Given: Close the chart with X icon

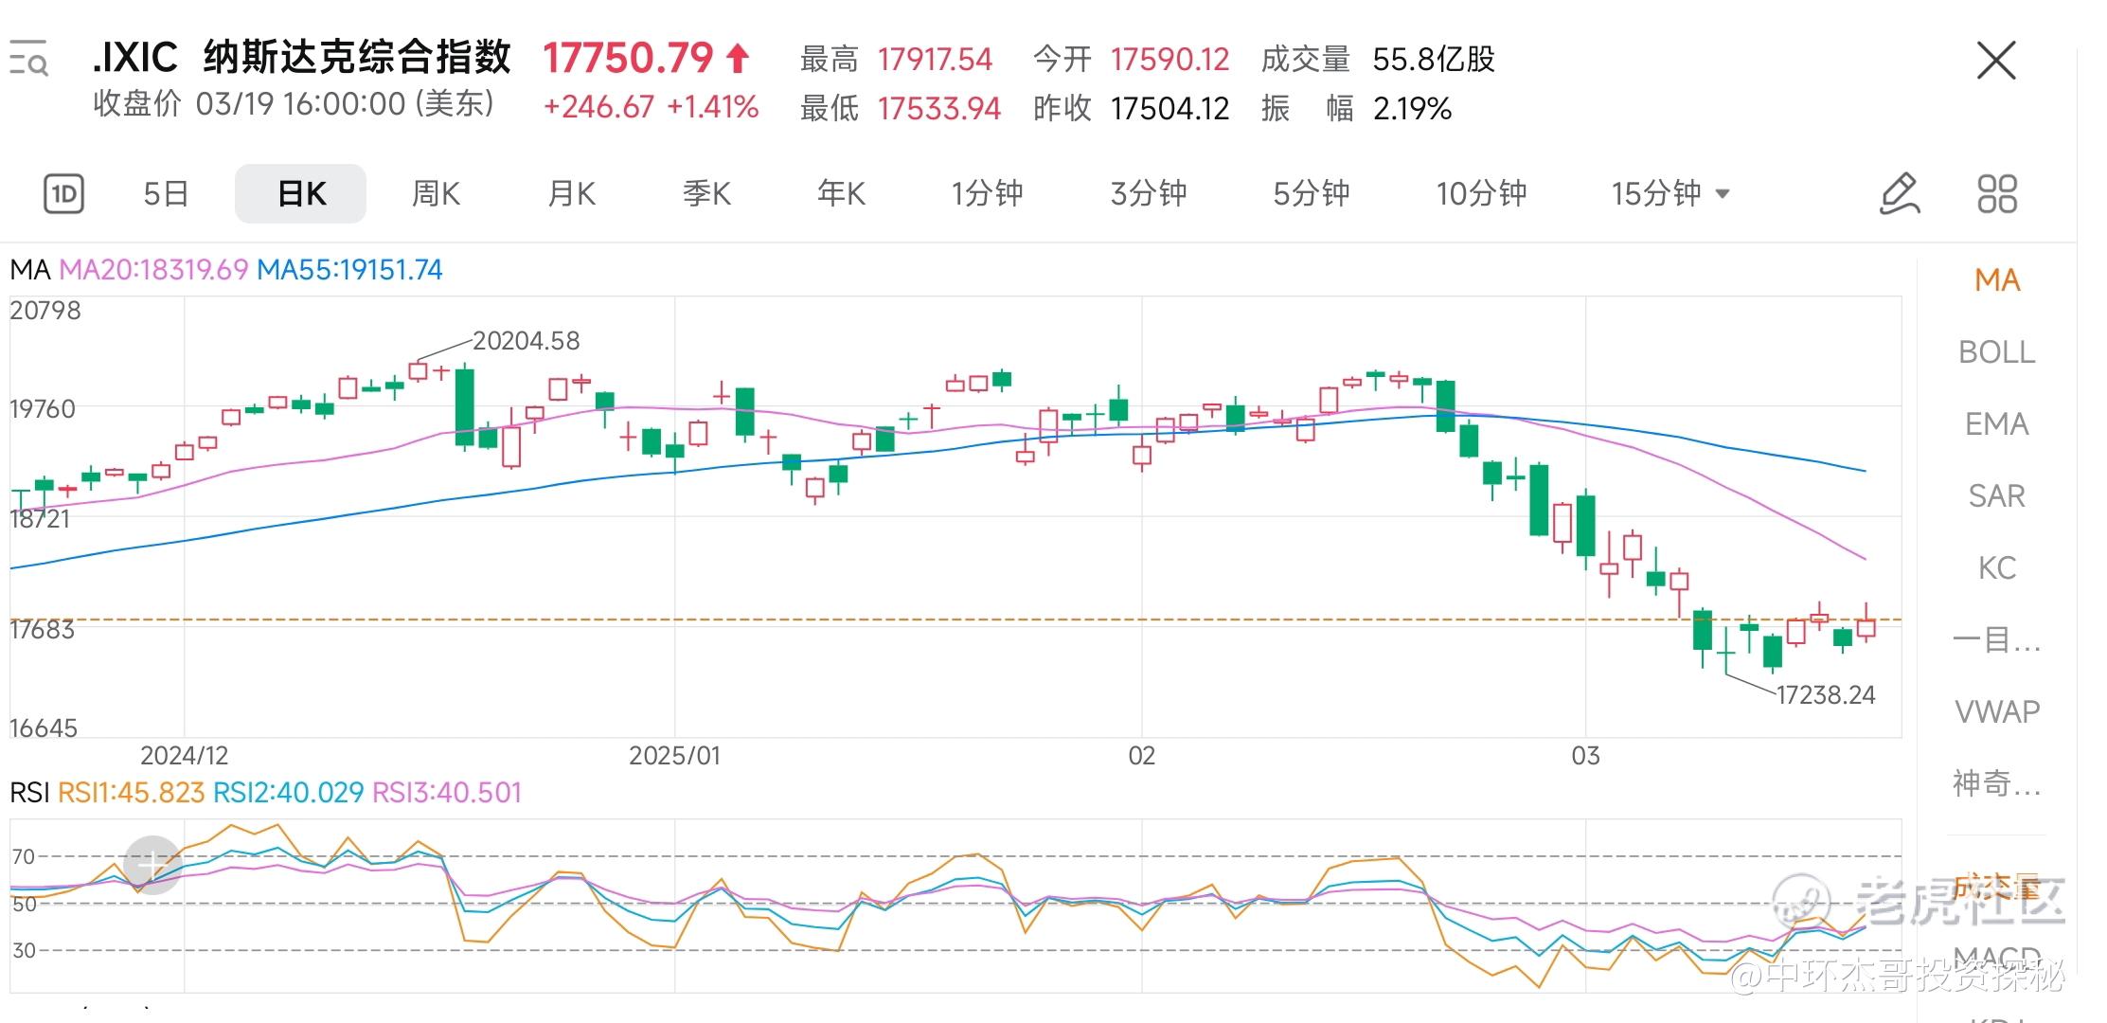Looking at the screenshot, I should point(1996,62).
